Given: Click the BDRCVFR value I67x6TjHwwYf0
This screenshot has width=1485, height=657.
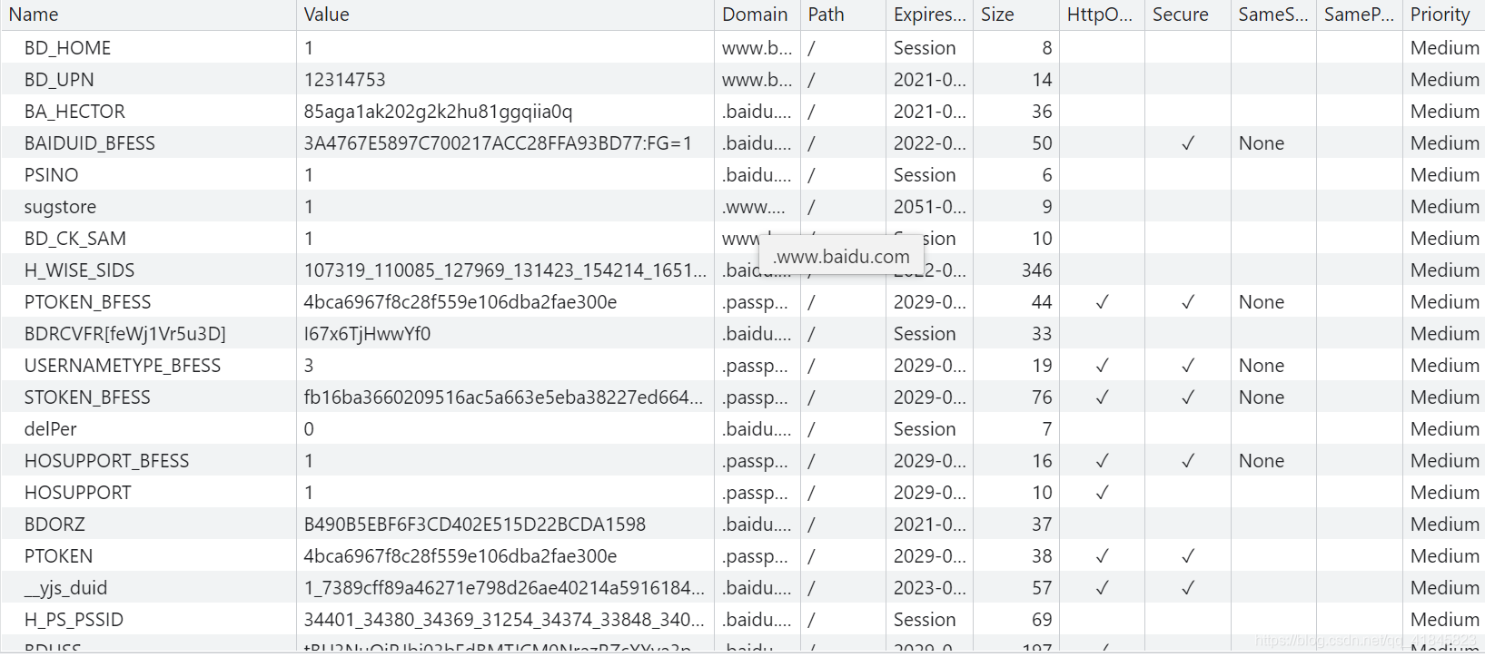Looking at the screenshot, I should point(368,334).
